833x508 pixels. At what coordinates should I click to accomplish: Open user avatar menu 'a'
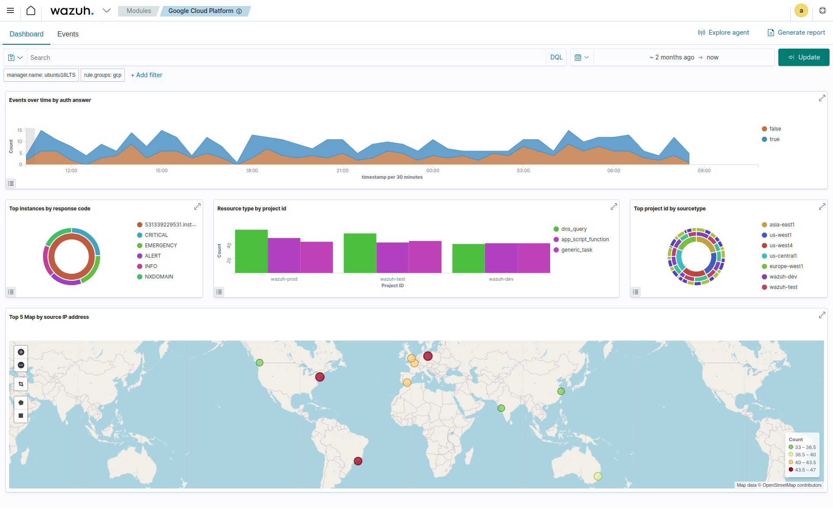801,10
